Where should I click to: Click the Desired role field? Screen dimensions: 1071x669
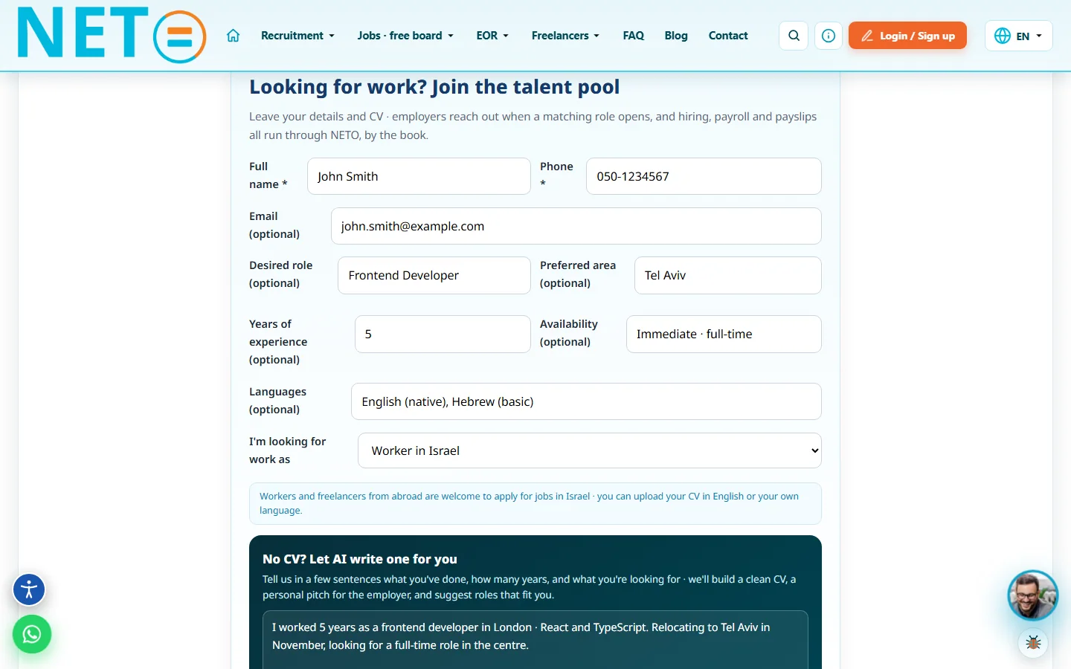(x=434, y=275)
